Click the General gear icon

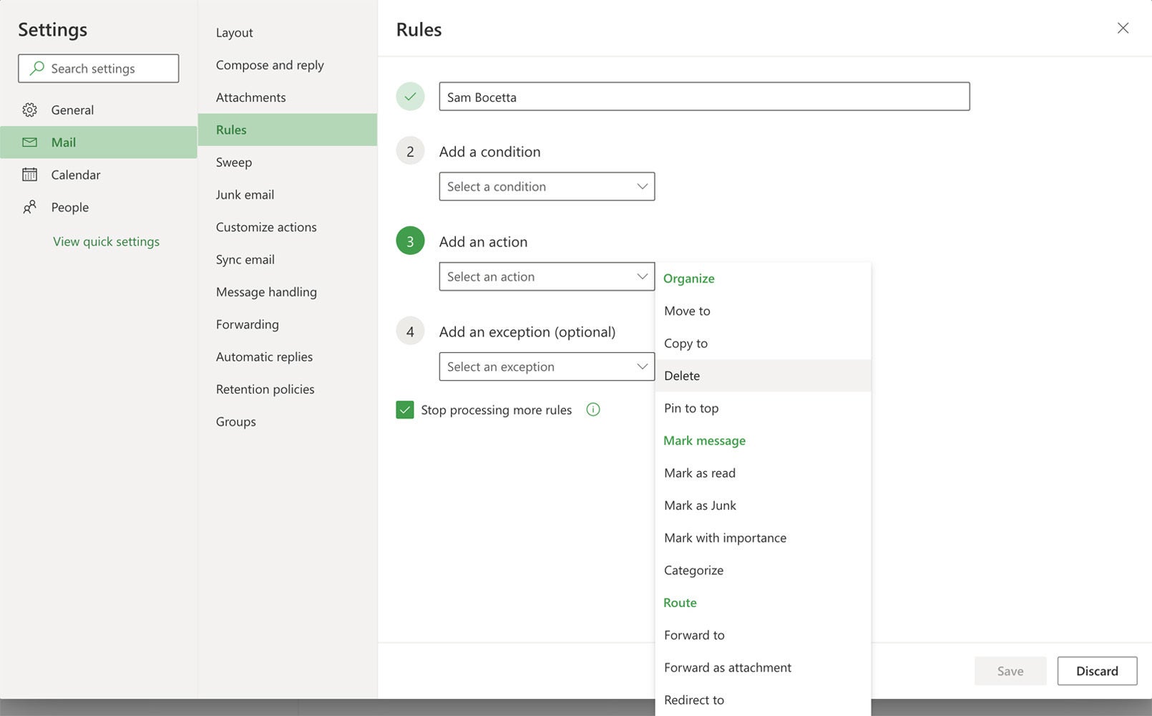(29, 110)
